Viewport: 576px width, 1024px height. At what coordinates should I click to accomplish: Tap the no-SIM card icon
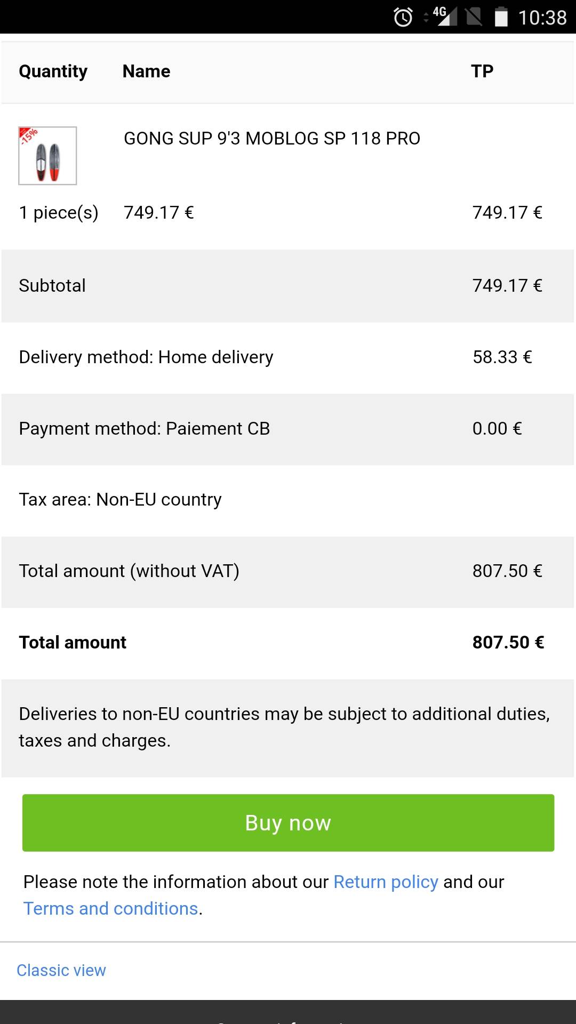(x=474, y=17)
